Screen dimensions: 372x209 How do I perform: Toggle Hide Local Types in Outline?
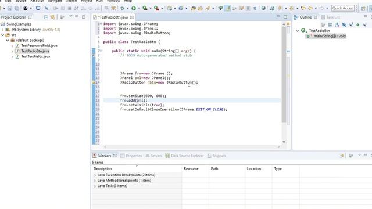point(364,24)
